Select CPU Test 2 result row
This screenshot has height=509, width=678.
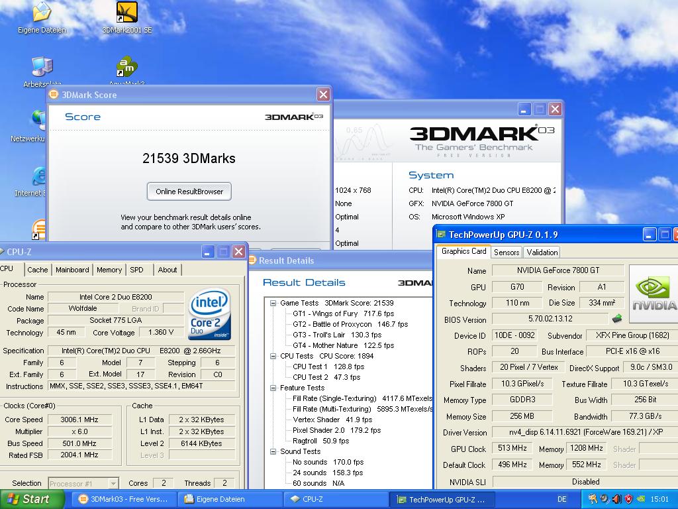tap(326, 377)
